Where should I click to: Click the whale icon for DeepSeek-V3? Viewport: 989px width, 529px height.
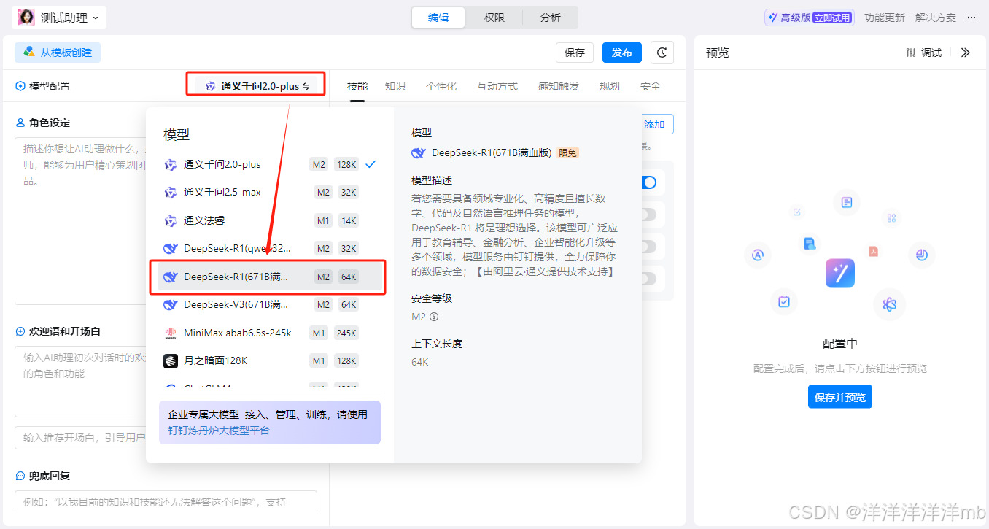pyautogui.click(x=171, y=304)
